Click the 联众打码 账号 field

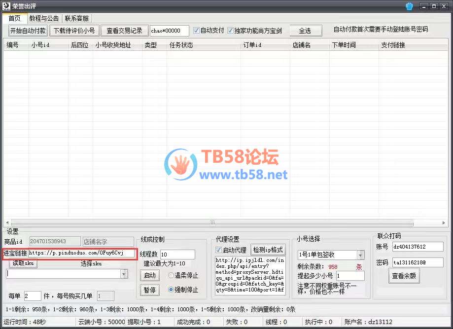tap(418, 247)
